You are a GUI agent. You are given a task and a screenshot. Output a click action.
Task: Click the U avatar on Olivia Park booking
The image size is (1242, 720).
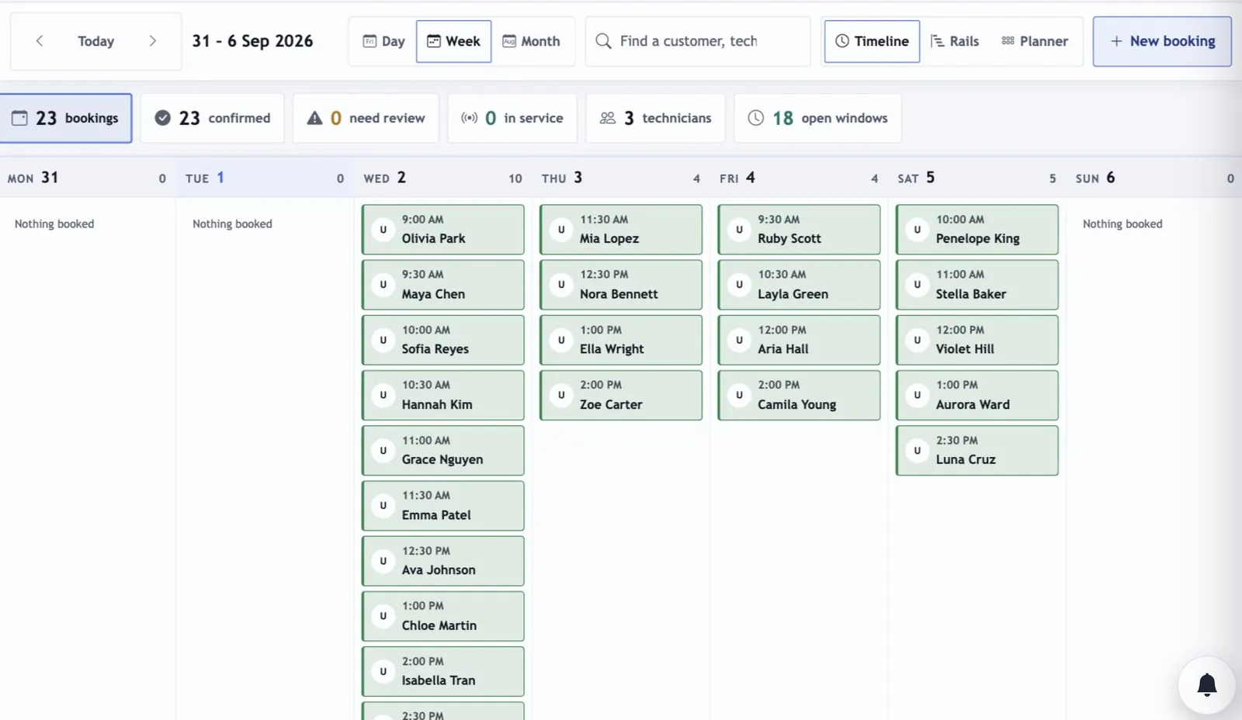tap(383, 230)
